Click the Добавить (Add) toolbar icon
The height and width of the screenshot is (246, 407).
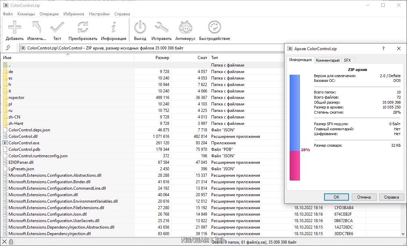15,28
